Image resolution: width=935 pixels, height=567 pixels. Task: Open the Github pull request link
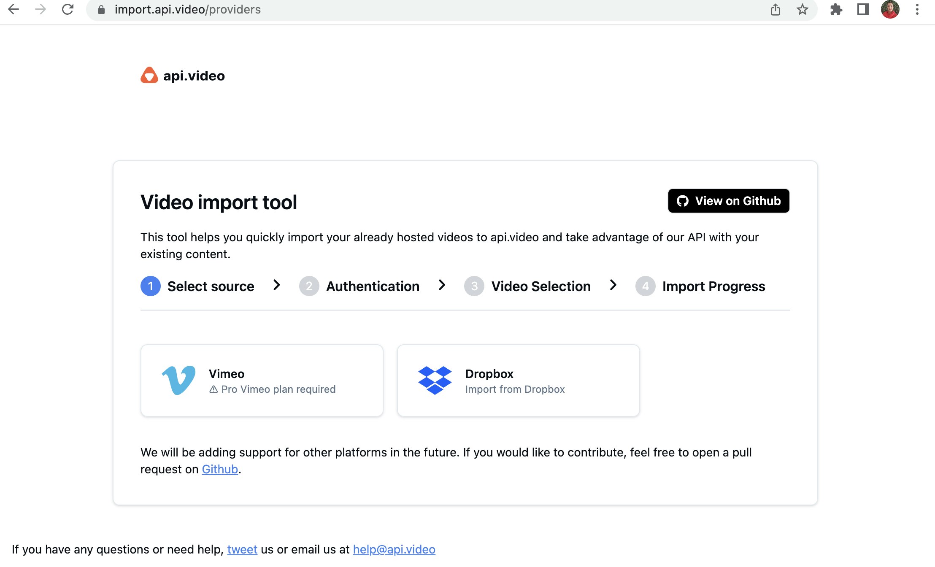pos(220,469)
